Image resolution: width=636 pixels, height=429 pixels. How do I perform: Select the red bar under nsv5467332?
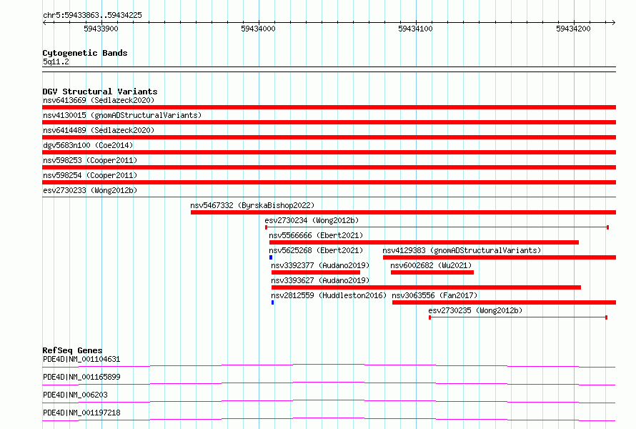point(403,212)
